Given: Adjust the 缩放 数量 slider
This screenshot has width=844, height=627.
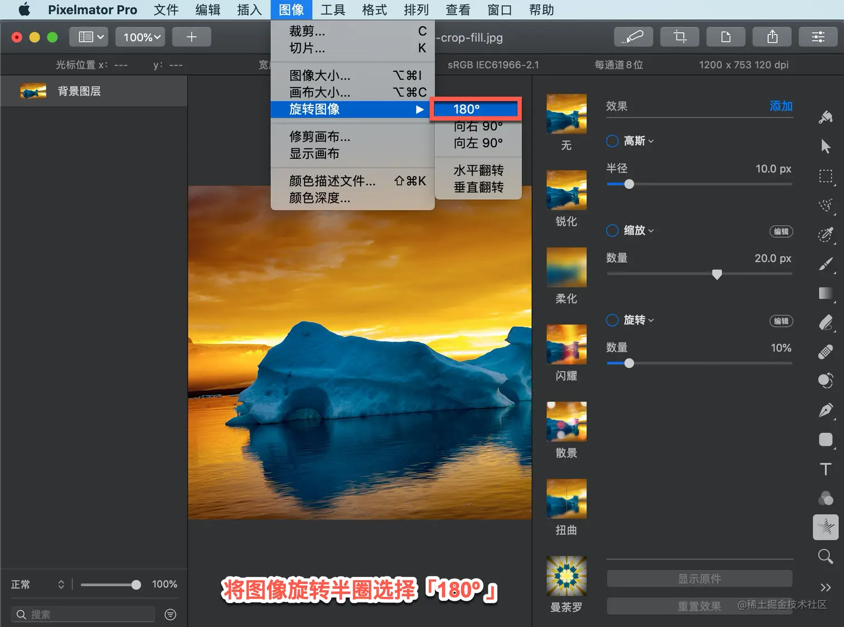Looking at the screenshot, I should click(x=699, y=274).
